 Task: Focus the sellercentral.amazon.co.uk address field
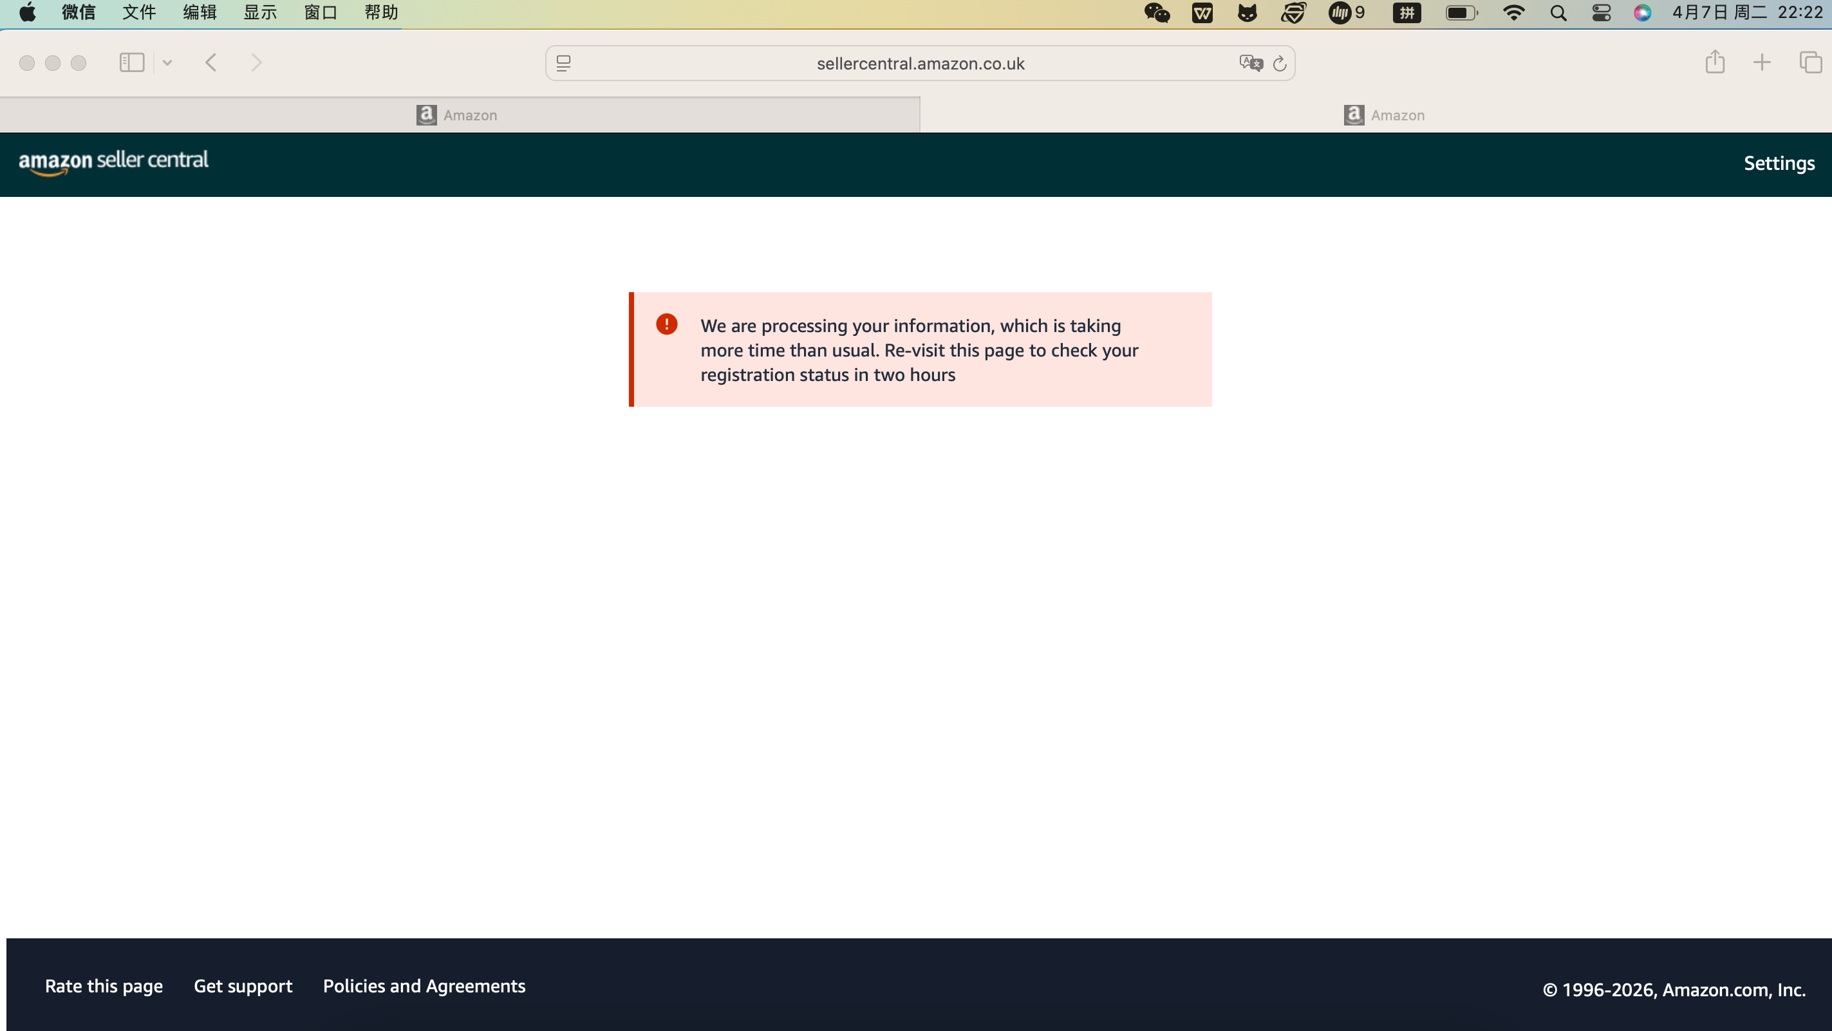pos(920,63)
